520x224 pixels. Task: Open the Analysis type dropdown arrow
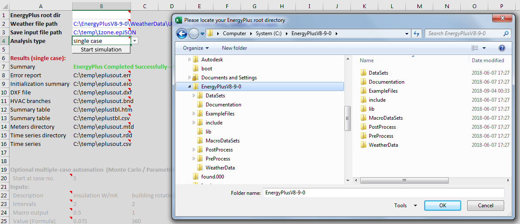pos(134,41)
